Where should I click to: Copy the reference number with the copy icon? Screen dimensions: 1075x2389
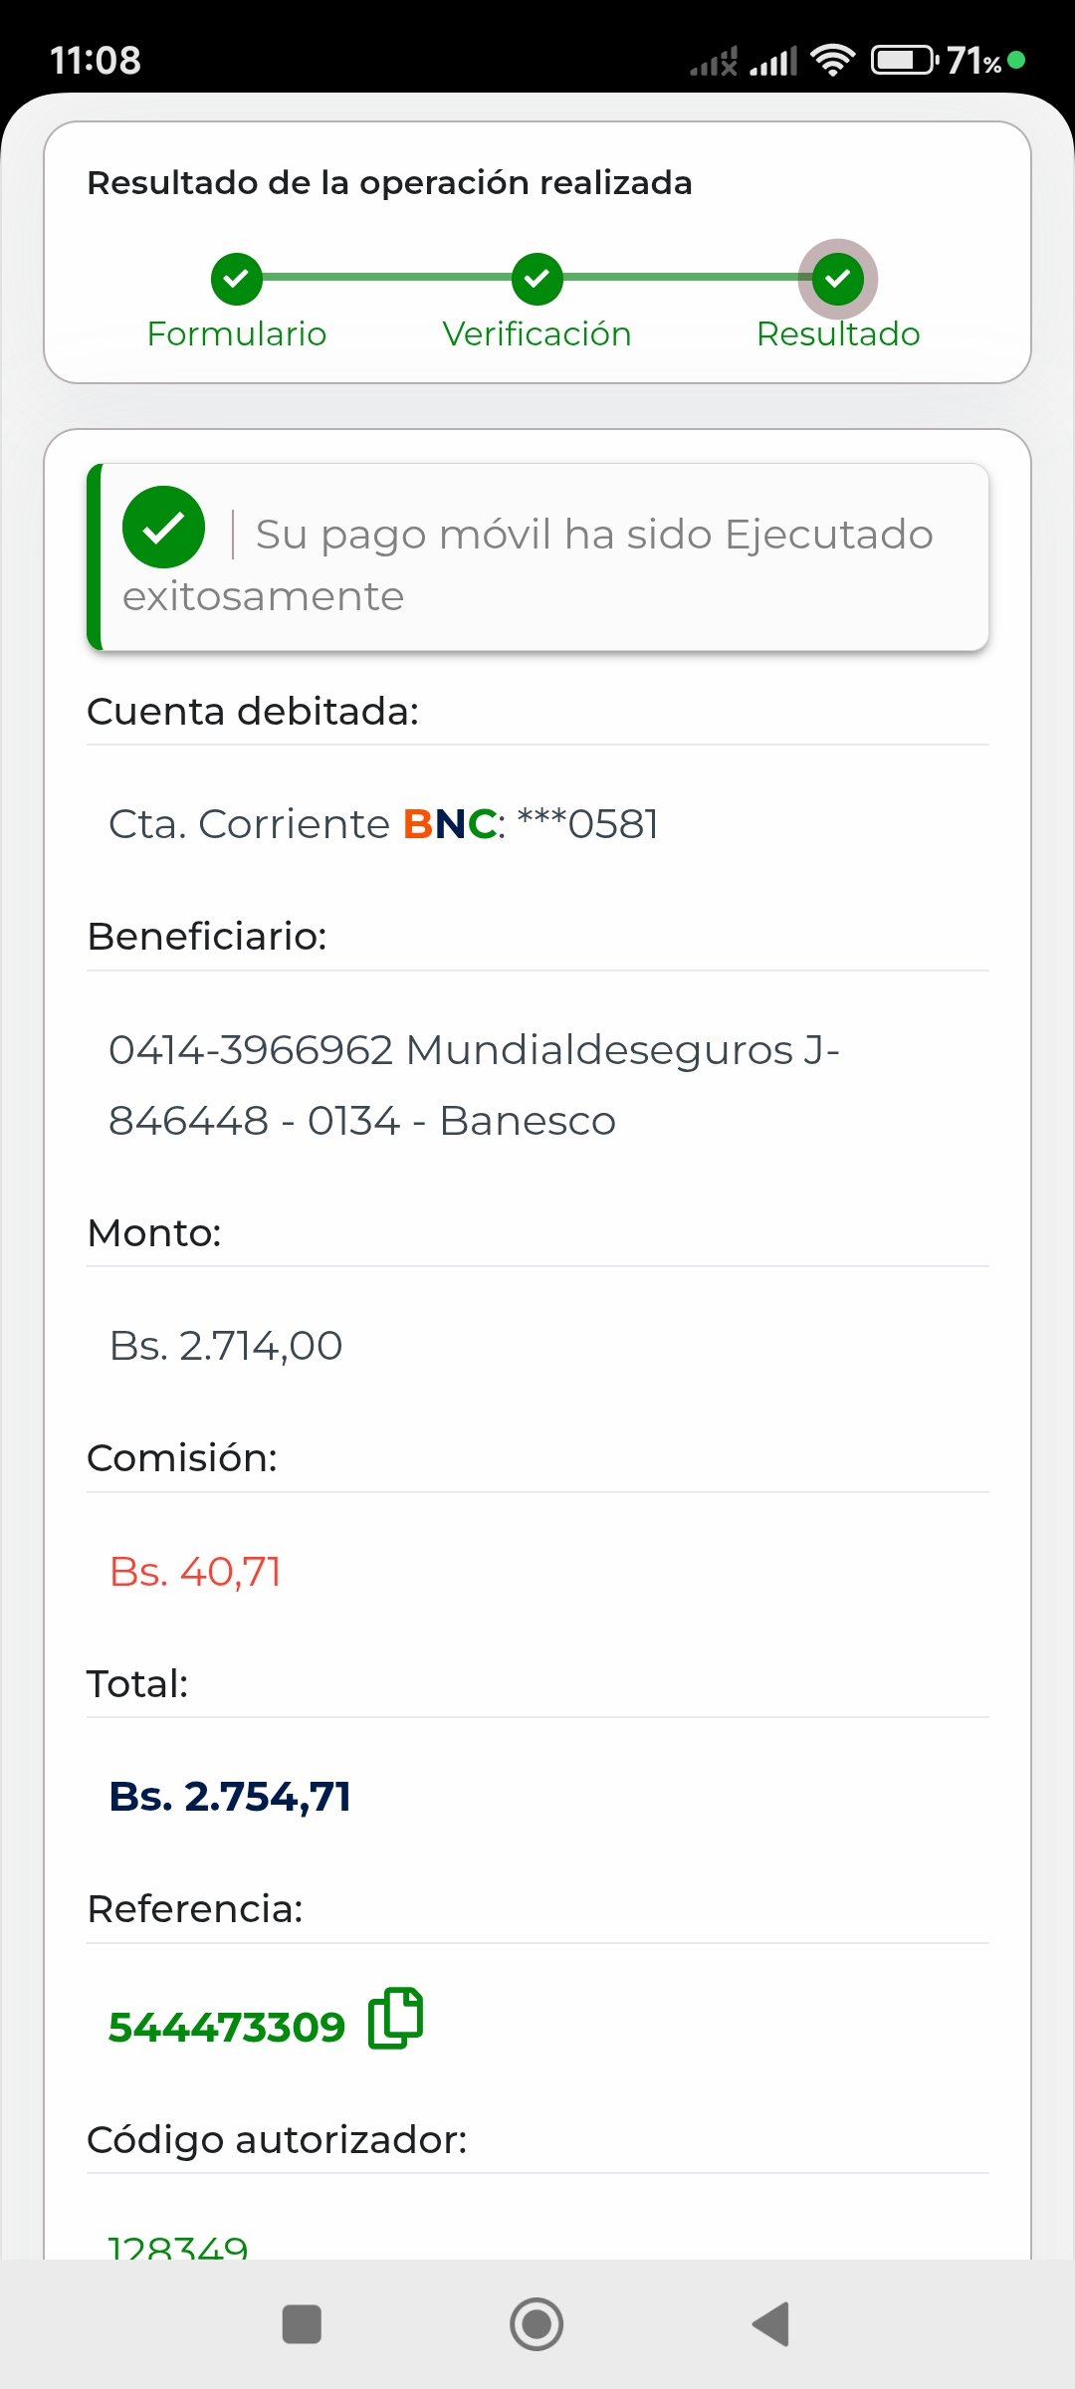[x=395, y=2019]
